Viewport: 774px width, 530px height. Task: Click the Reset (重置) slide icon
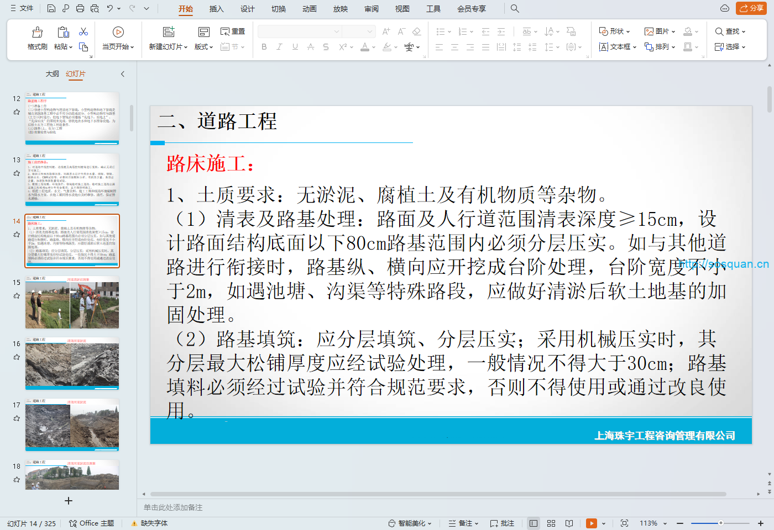(x=233, y=31)
